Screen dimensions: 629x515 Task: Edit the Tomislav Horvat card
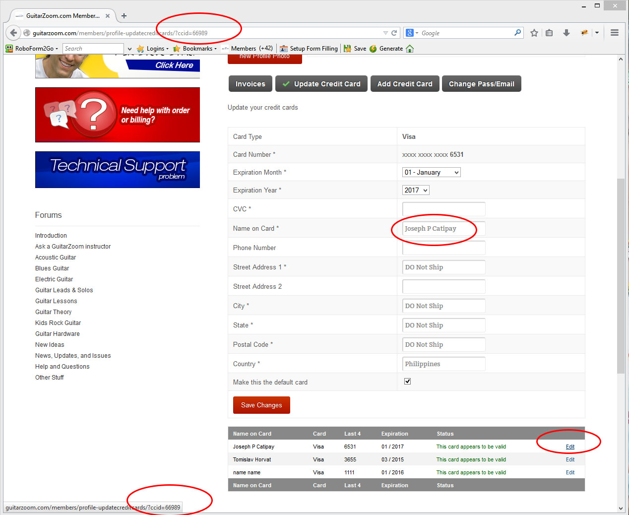(570, 459)
